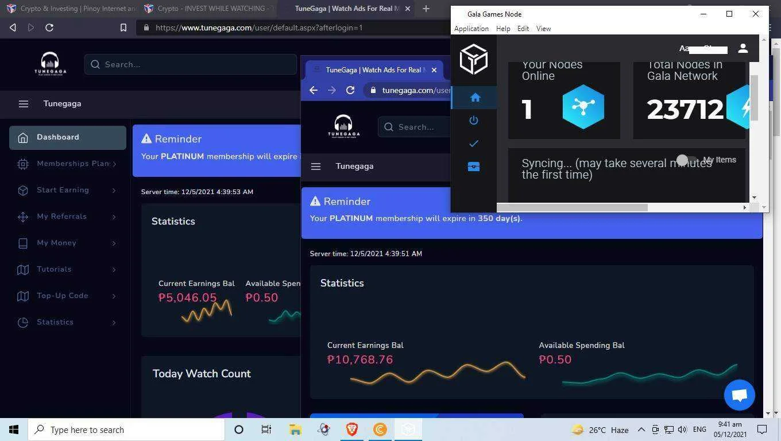Open the Application menu in Gala Games Node

(x=471, y=29)
